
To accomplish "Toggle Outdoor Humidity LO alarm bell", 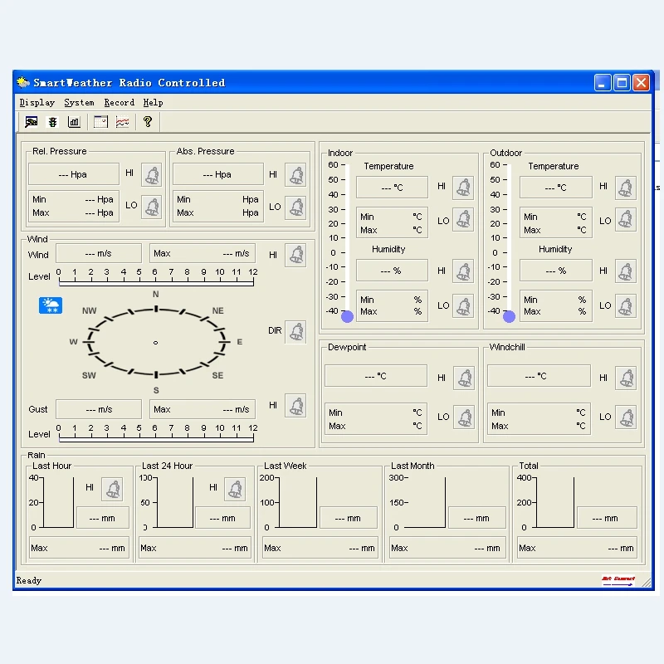I will click(626, 305).
